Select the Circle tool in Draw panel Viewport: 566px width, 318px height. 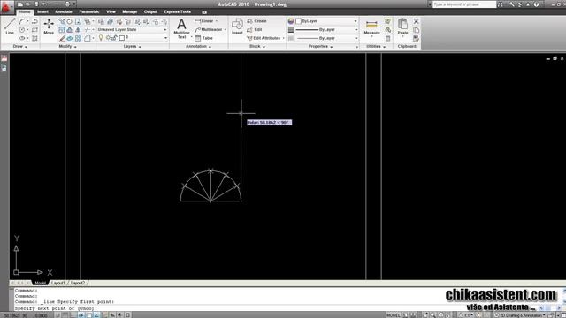22,29
